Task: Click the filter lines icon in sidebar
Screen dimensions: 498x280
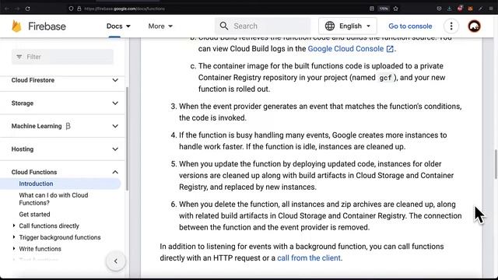Action: [19, 57]
